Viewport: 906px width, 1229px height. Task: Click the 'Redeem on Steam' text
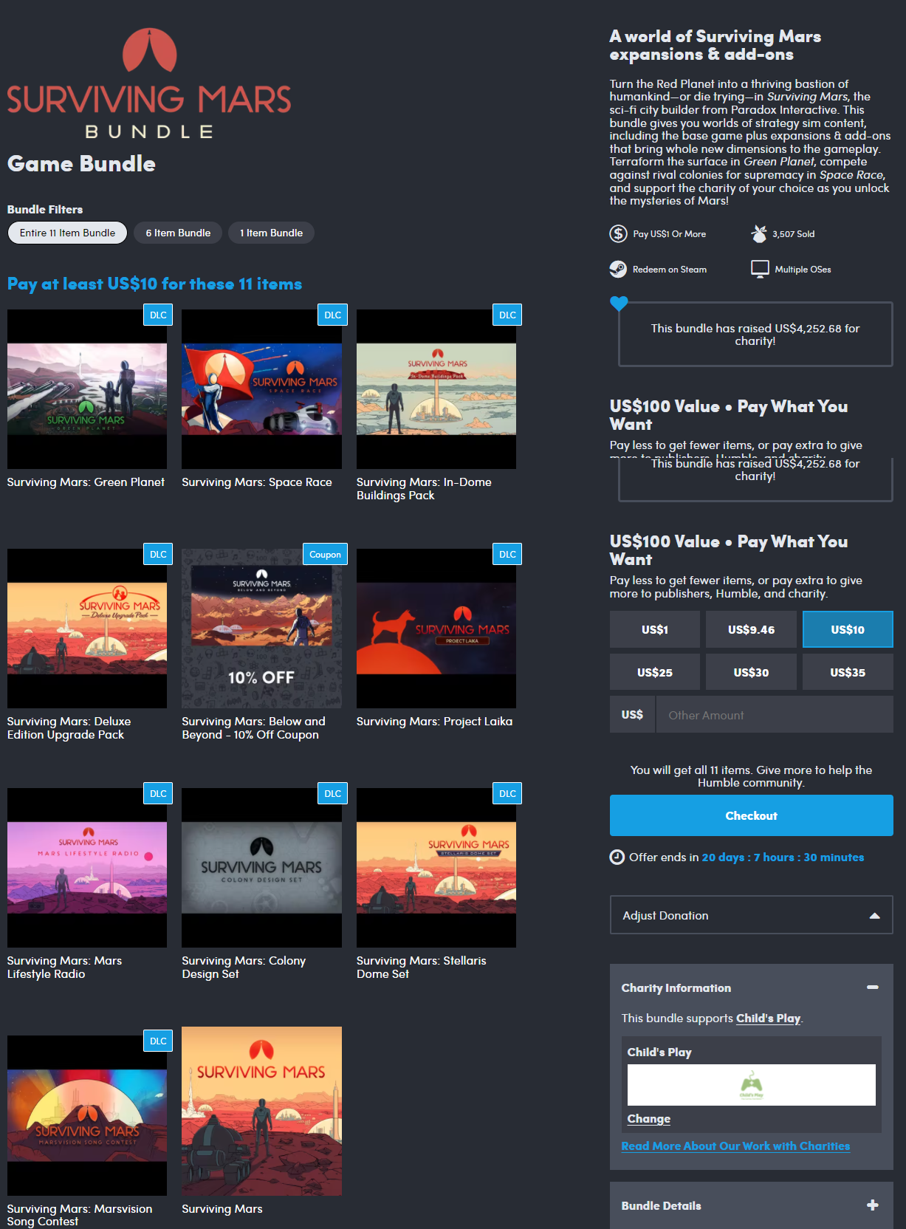tap(670, 269)
